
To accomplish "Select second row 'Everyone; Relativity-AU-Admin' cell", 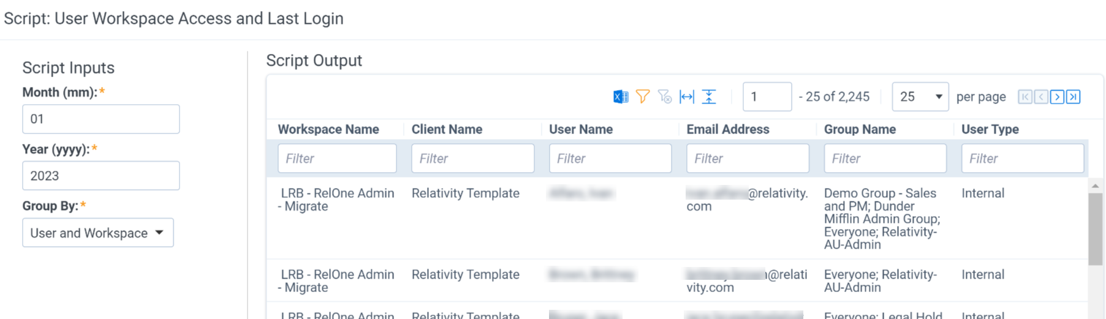I will point(881,281).
